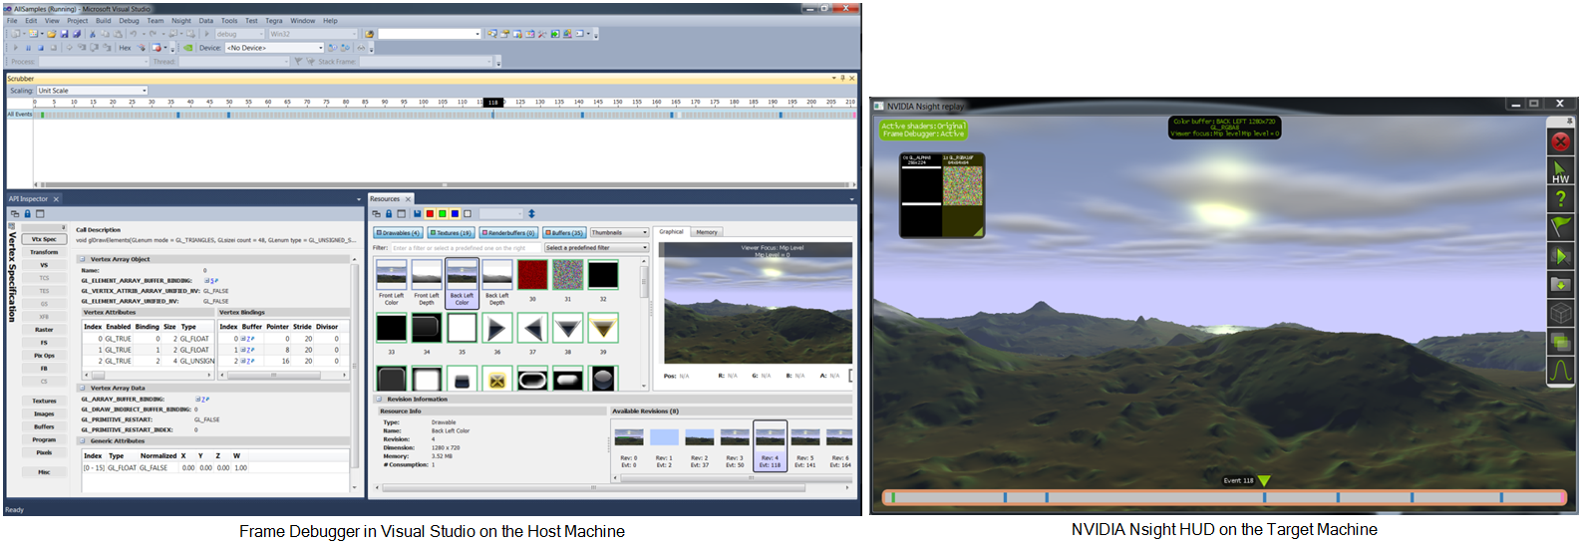Pin the Scrubber panel with pushpin icon
The image size is (1579, 546).
point(843,78)
